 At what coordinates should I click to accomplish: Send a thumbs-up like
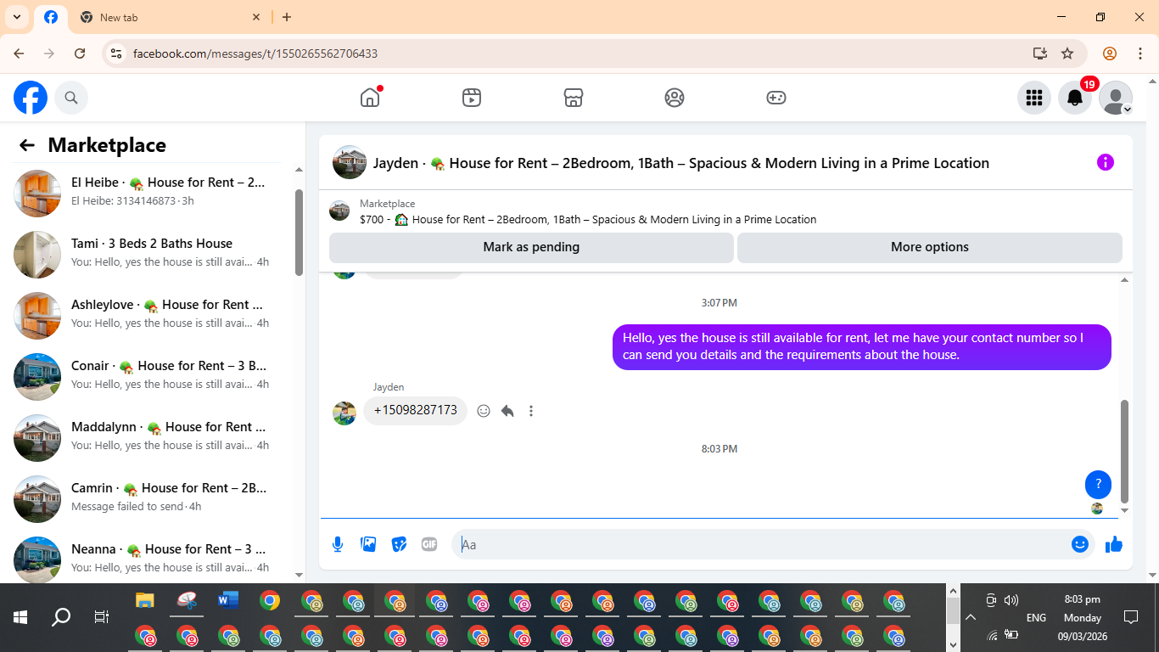tap(1114, 544)
